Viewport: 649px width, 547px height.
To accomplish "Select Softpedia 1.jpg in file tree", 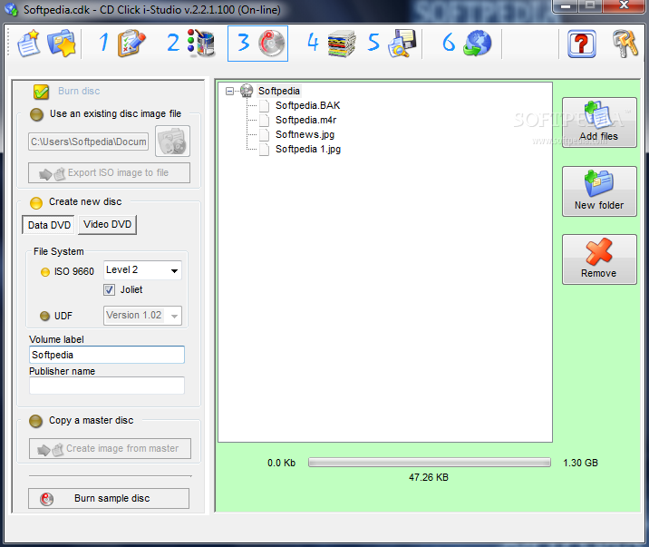I will 308,149.
